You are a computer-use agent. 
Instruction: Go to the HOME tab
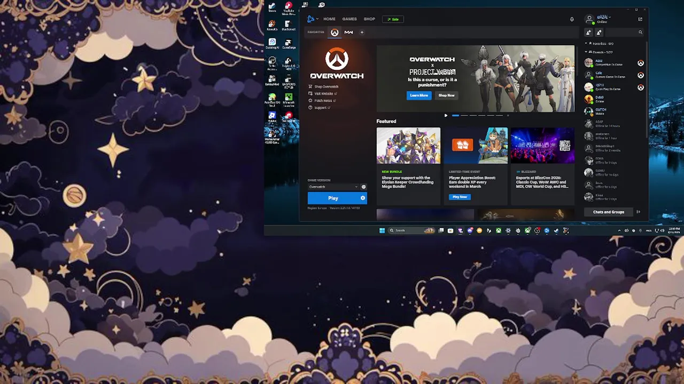pos(329,19)
